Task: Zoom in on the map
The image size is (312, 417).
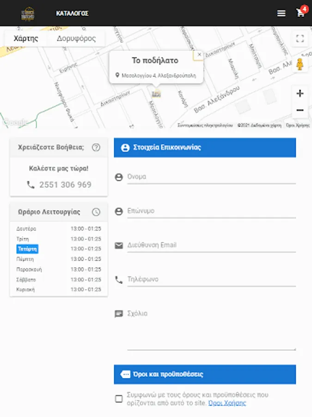Action: click(x=300, y=94)
